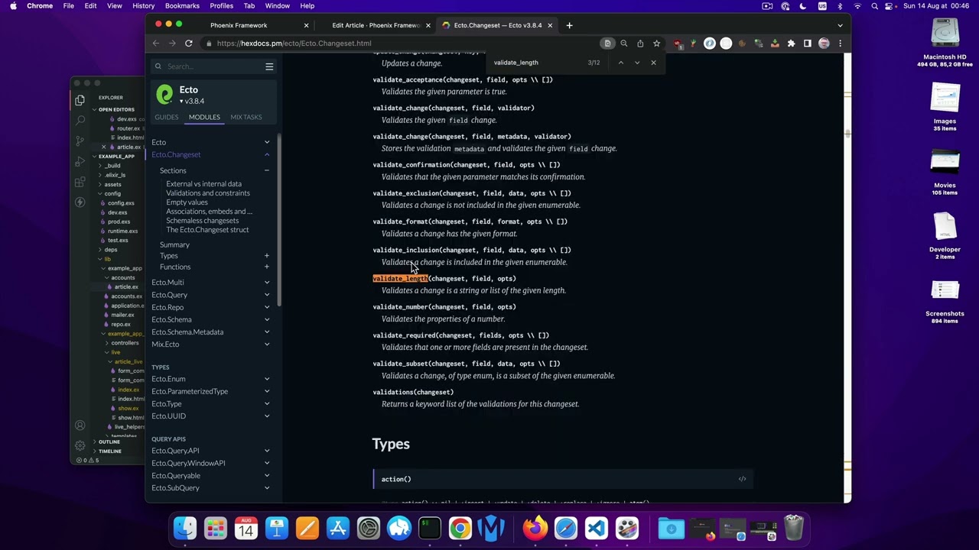Bookmark this page with the star icon
The image size is (979, 550).
coord(656,44)
